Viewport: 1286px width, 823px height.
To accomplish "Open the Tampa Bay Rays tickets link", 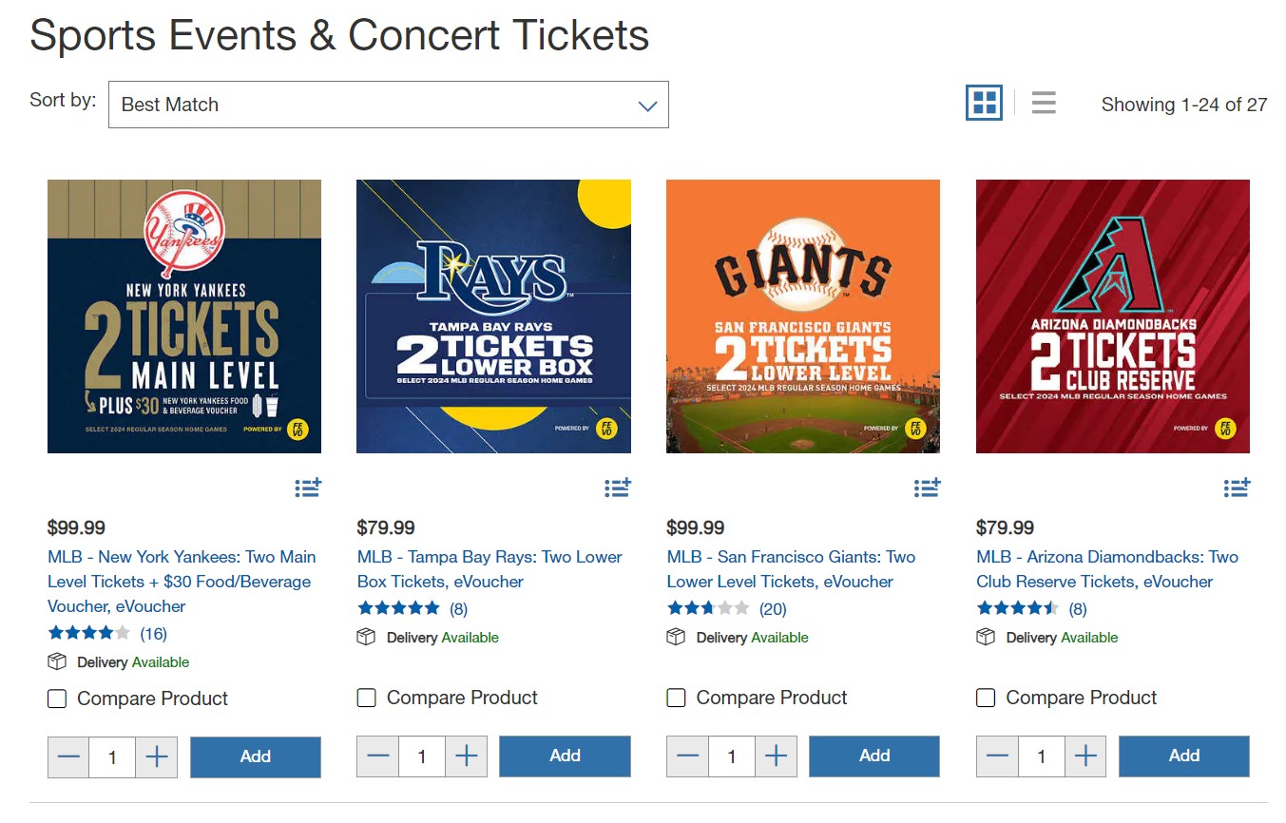I will click(489, 568).
